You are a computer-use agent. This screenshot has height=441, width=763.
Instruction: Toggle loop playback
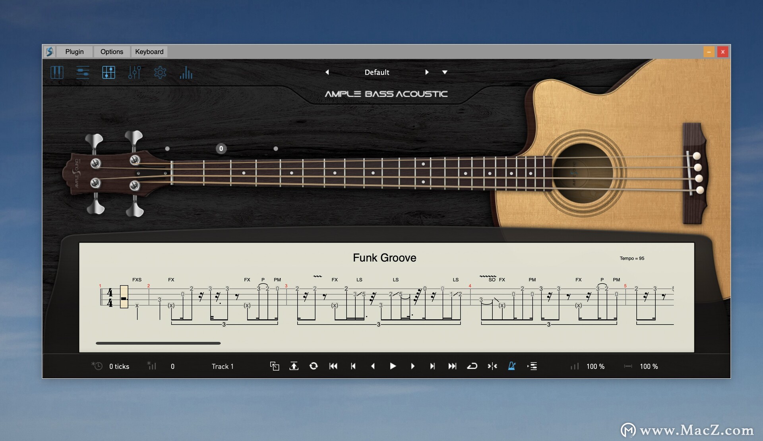472,366
